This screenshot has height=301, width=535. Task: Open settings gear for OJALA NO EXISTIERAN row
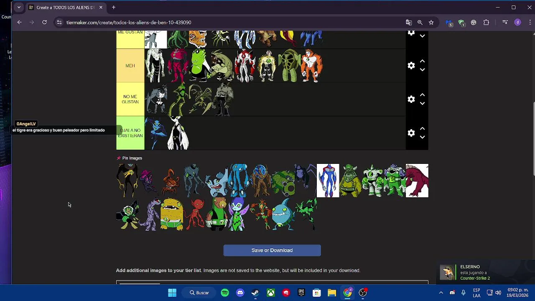(x=411, y=133)
